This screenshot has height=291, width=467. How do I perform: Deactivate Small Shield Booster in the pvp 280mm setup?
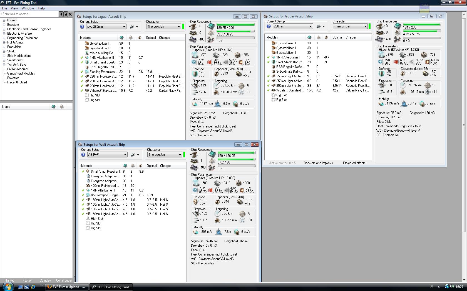(x=82, y=62)
